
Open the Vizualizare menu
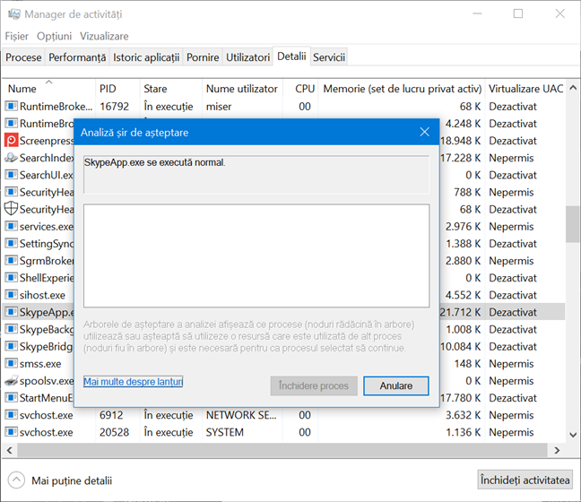point(104,37)
